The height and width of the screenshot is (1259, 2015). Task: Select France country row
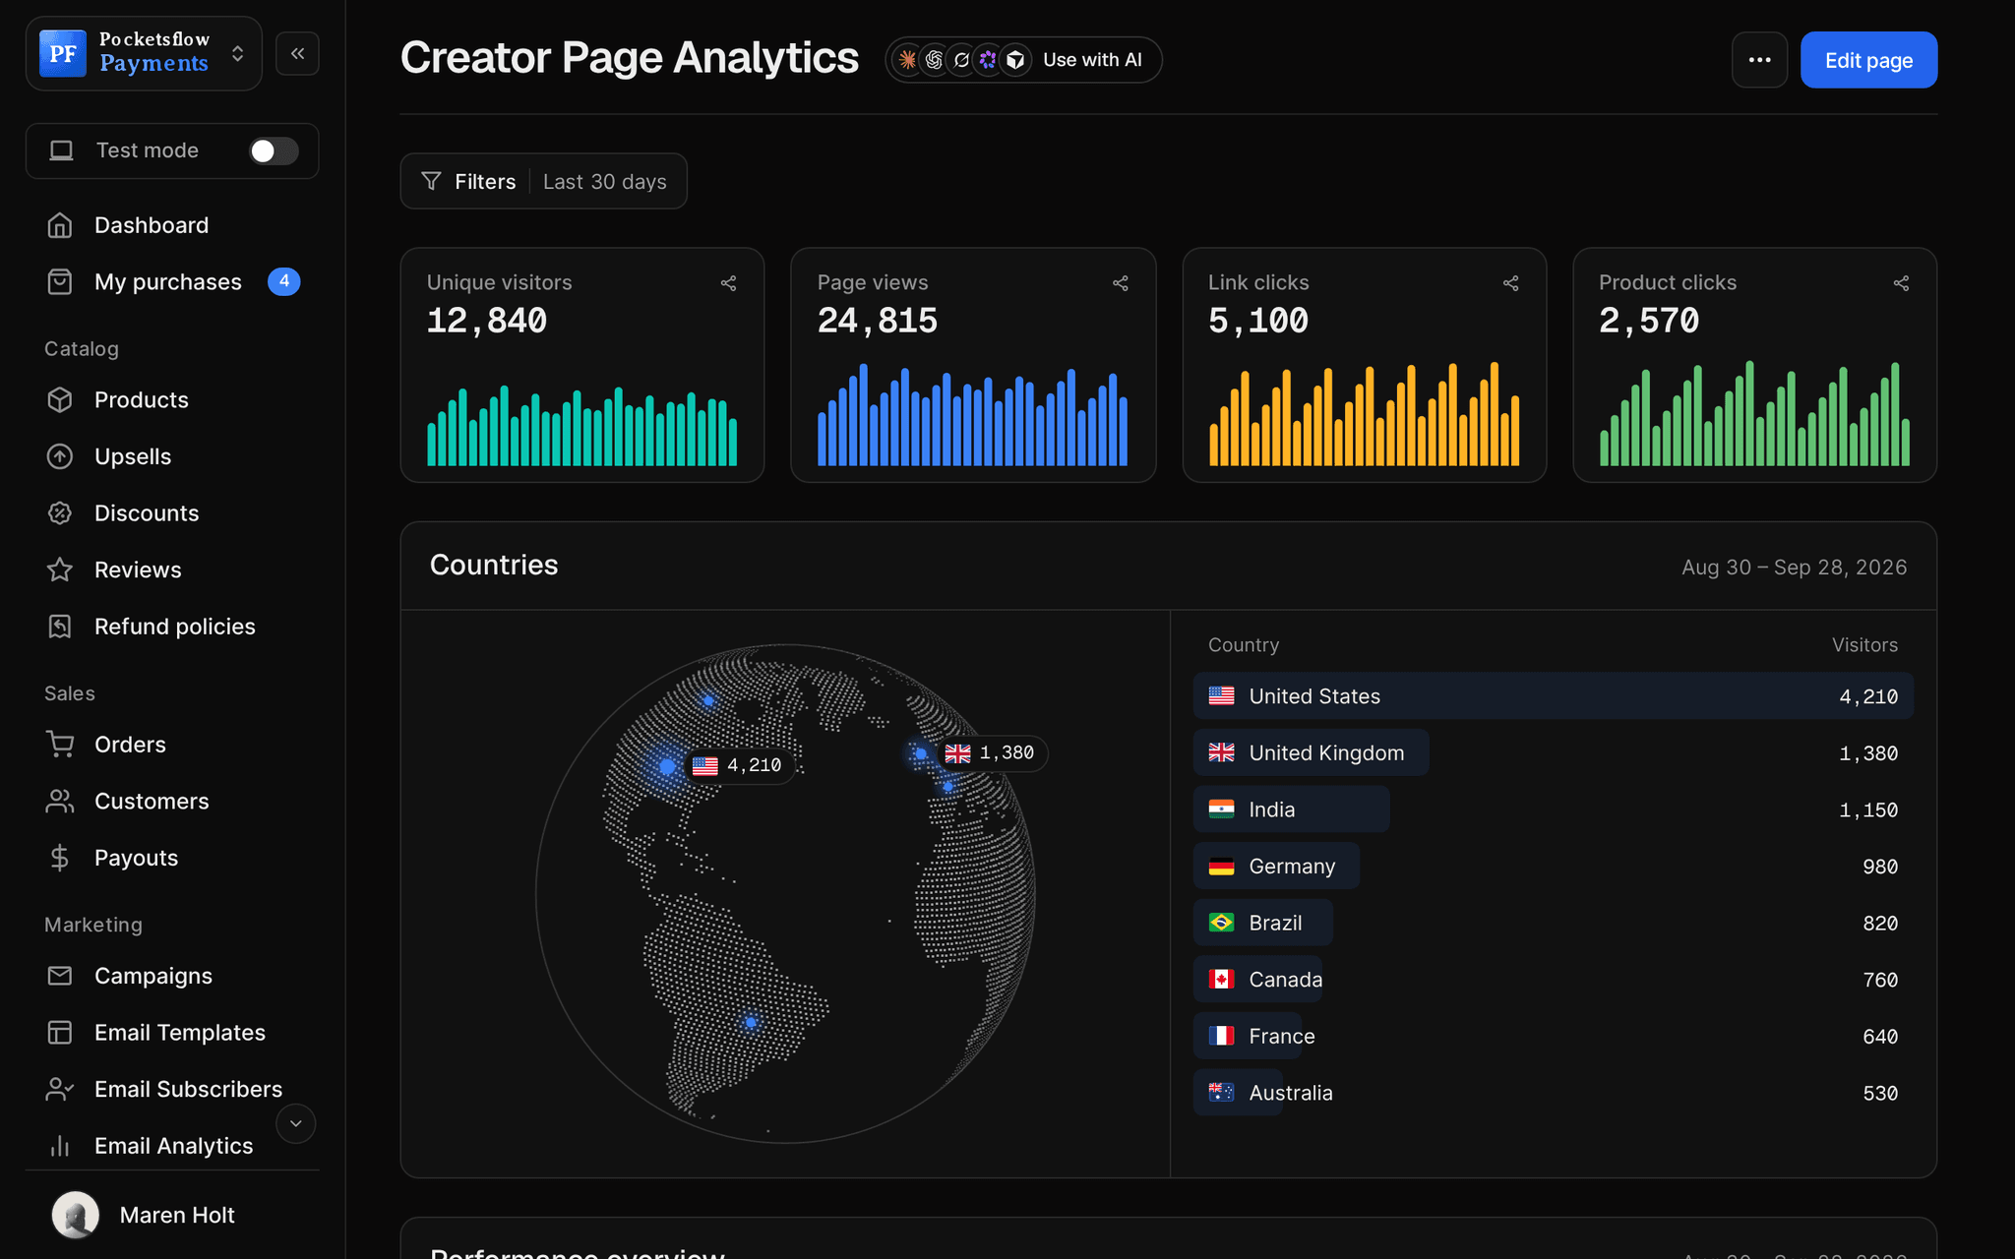coord(1554,1036)
